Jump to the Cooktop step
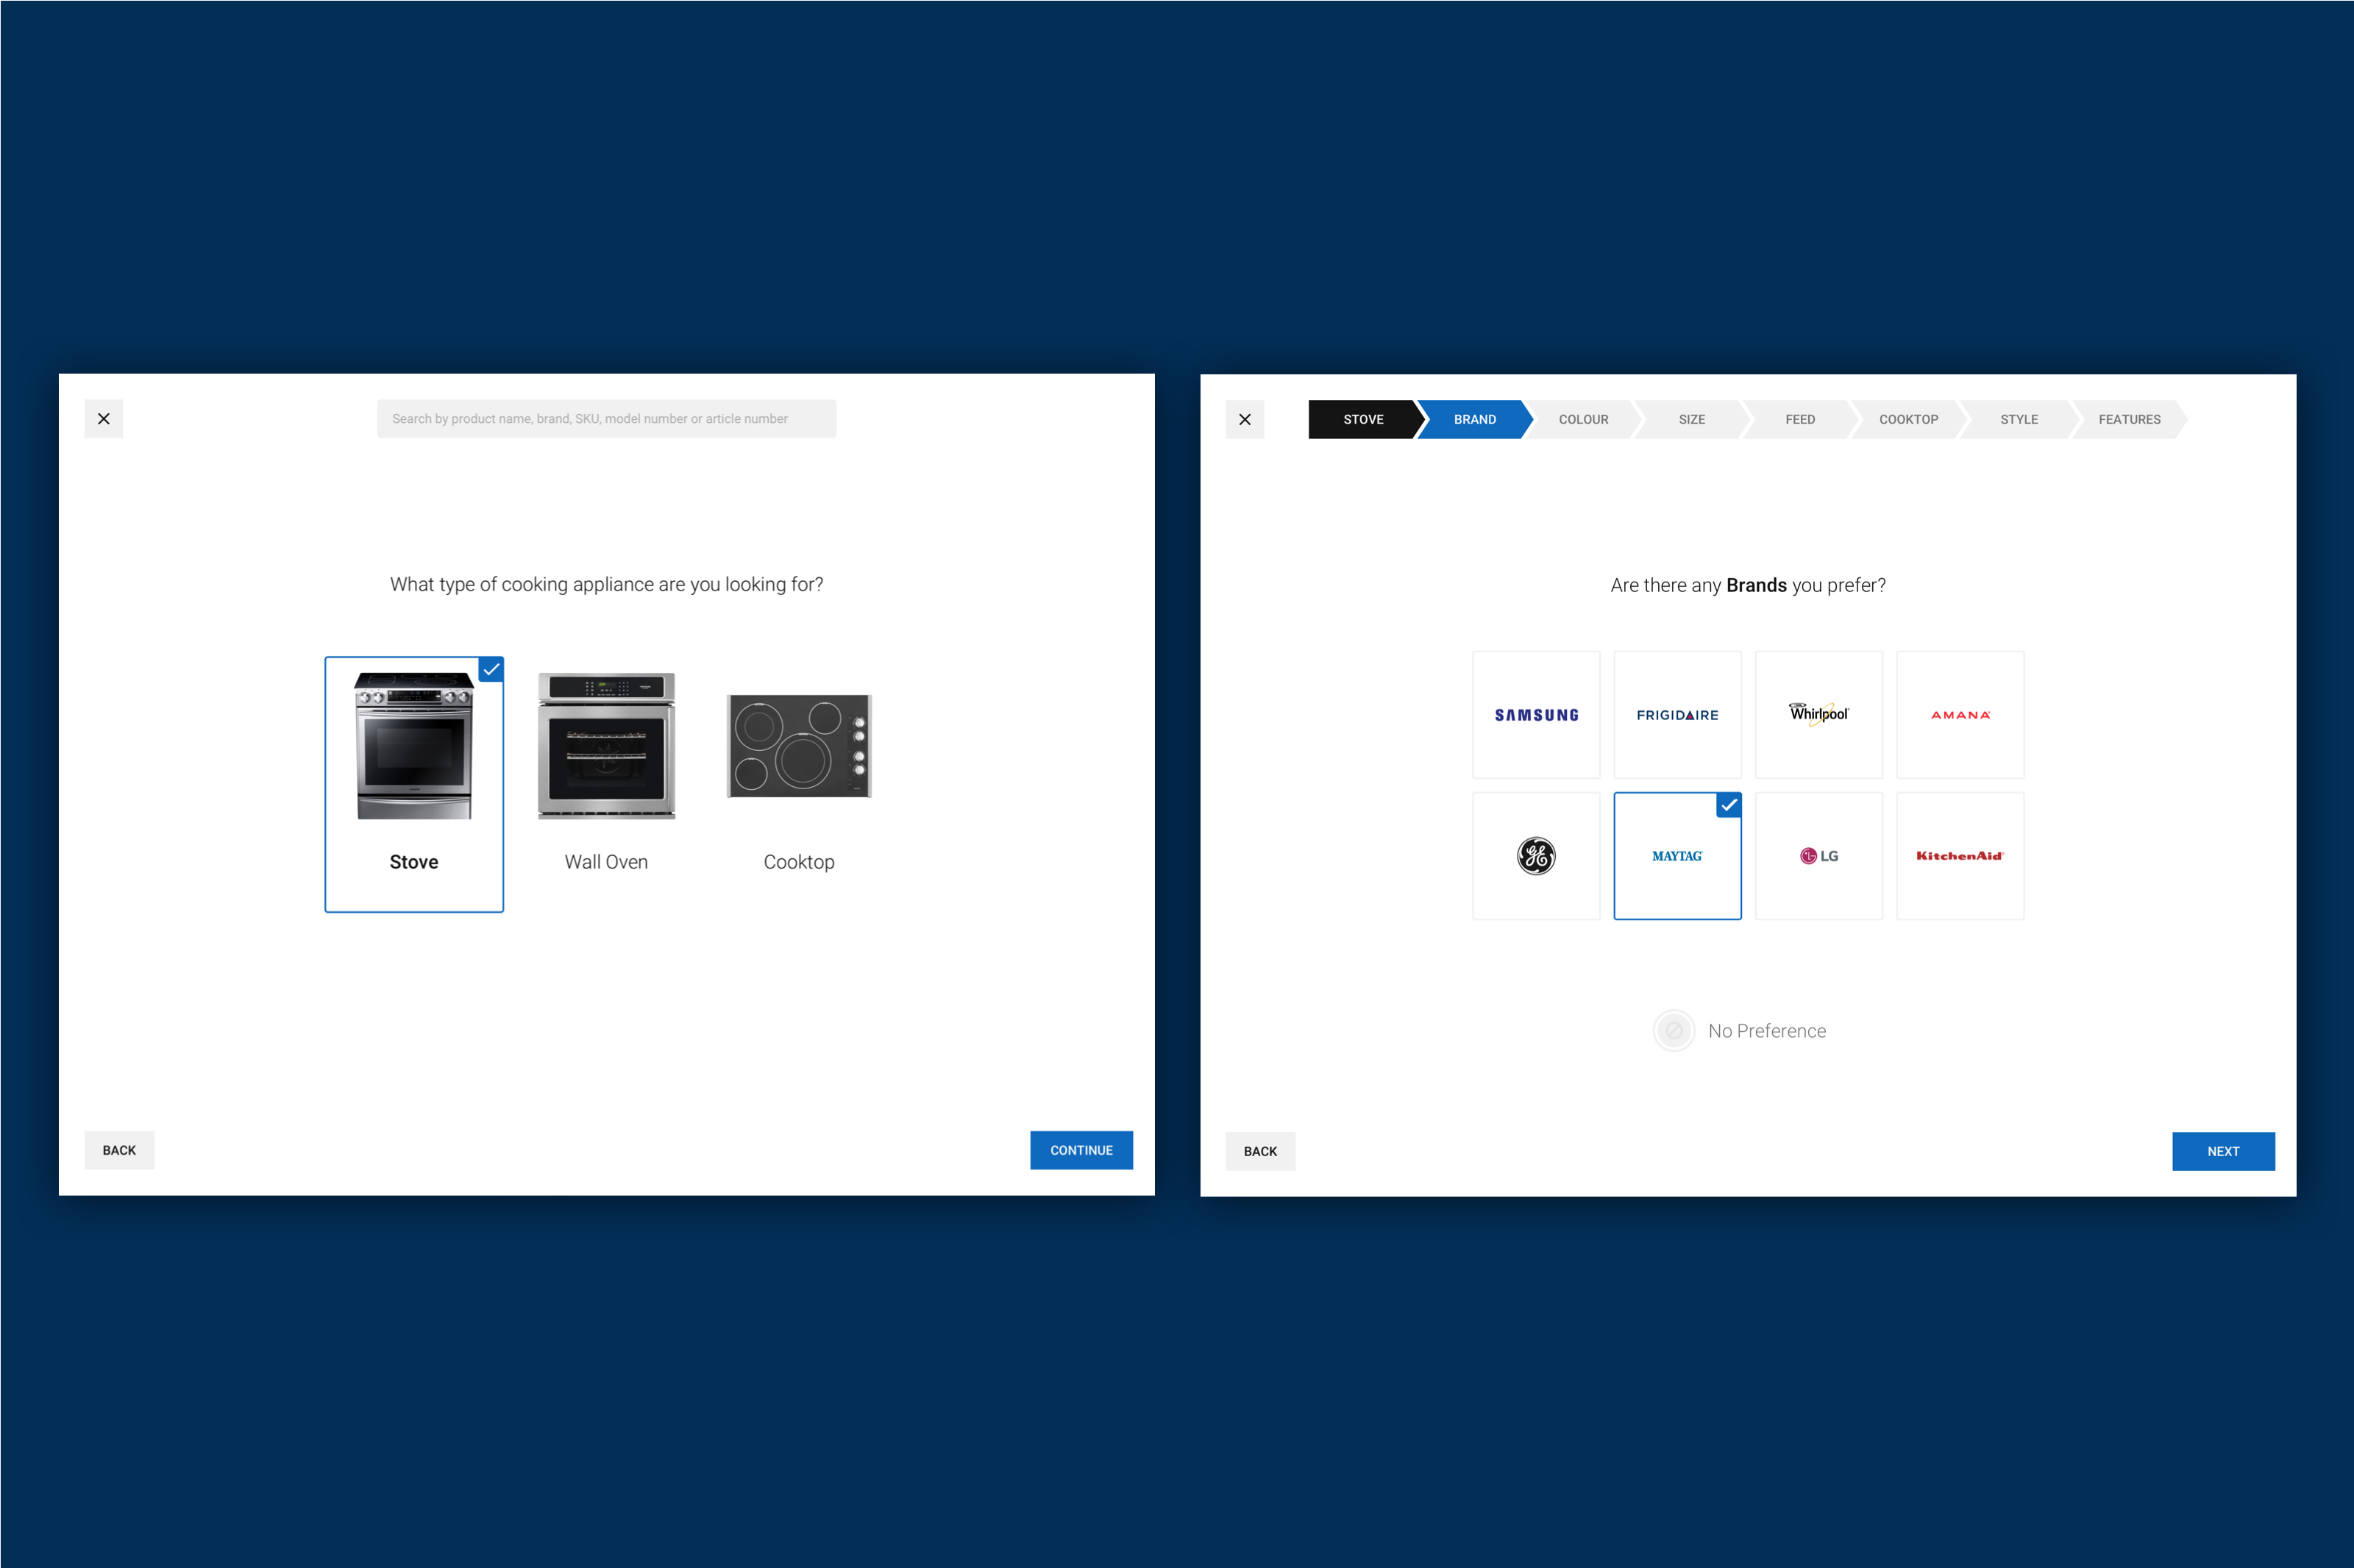The height and width of the screenshot is (1568, 2354). [1909, 420]
